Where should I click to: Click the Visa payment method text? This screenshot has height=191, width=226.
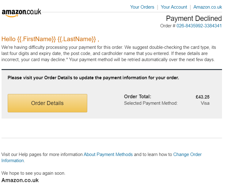click(x=205, y=103)
